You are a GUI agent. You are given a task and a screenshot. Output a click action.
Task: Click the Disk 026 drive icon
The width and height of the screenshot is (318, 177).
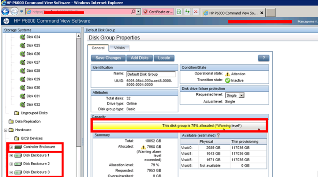[x=22, y=54]
